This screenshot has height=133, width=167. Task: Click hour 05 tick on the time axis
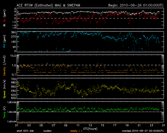(x=41, y=125)
